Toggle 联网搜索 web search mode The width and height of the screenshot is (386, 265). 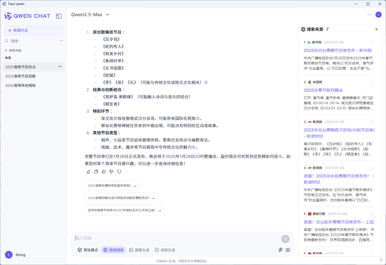pyautogui.click(x=113, y=250)
